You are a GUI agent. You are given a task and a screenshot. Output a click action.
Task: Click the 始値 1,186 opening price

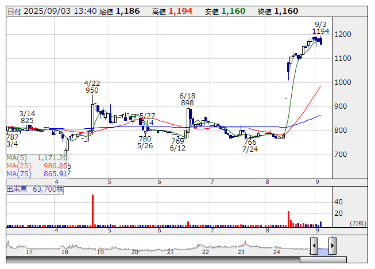click(119, 11)
